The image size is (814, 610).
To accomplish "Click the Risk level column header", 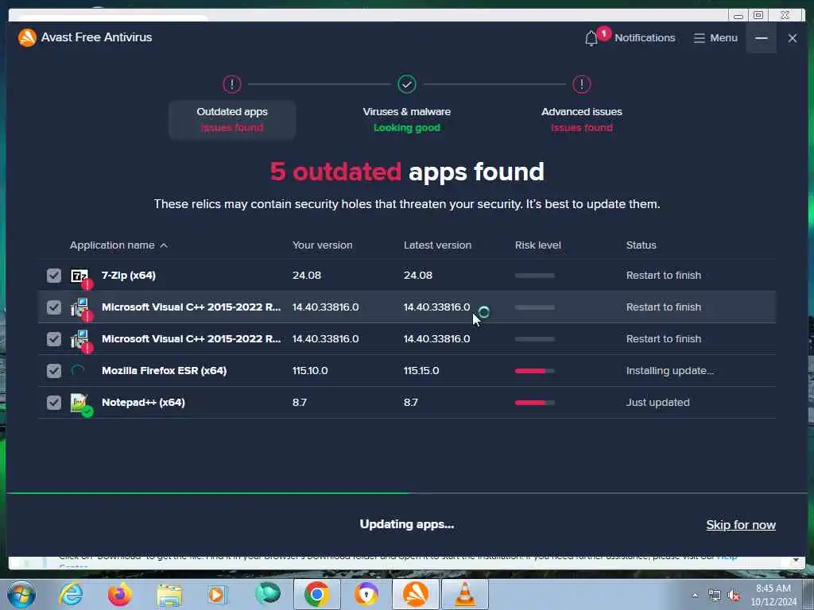I will (x=538, y=245).
